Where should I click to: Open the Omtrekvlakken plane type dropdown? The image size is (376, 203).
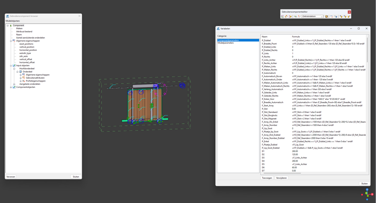click(312, 16)
